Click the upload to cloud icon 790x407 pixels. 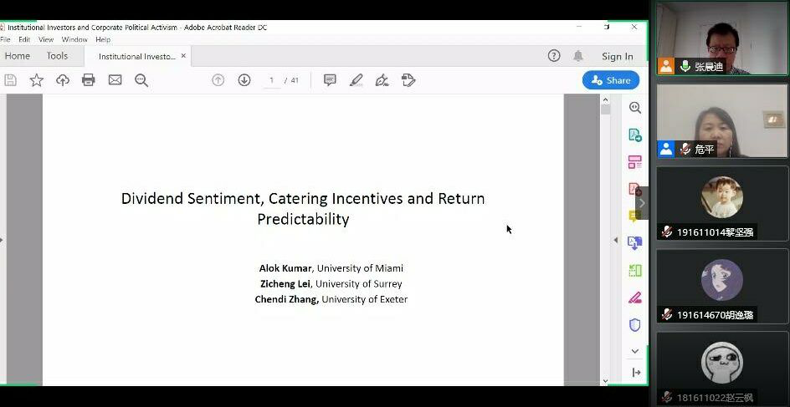[63, 80]
